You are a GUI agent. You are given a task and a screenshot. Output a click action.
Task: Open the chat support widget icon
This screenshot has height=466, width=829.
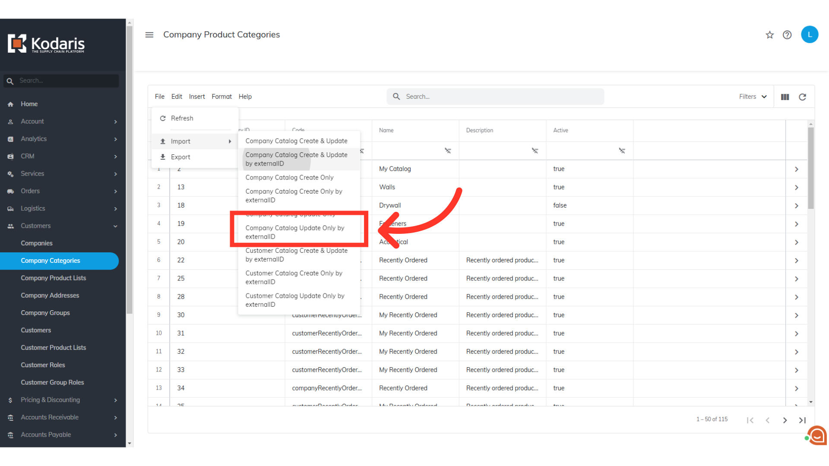[x=817, y=436]
